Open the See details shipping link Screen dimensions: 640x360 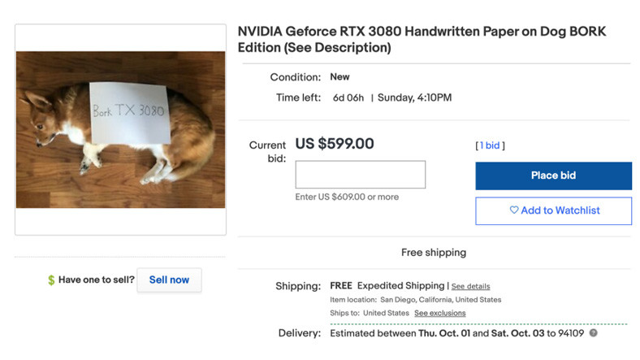470,286
